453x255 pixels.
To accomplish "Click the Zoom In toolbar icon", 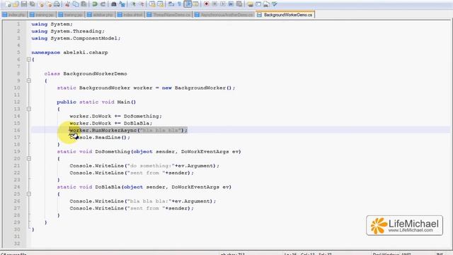I will [x=133, y=4].
